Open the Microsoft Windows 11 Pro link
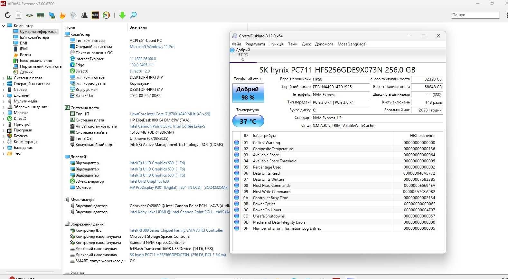Viewport: 508px width, 279px height. pos(152,47)
